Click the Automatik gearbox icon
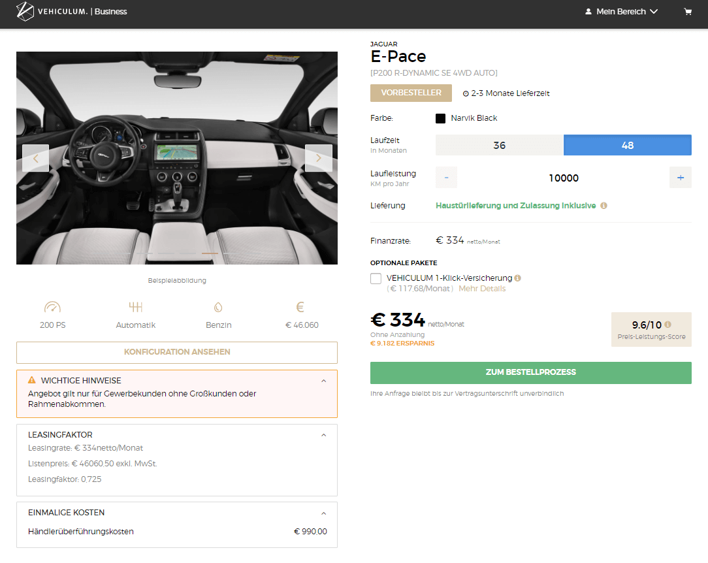708x563 pixels. pyautogui.click(x=135, y=308)
